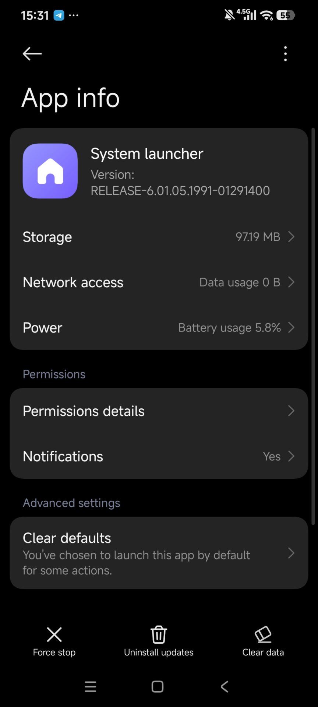The image size is (318, 707).
Task: Open the three-dot overflow menu
Action: [285, 54]
